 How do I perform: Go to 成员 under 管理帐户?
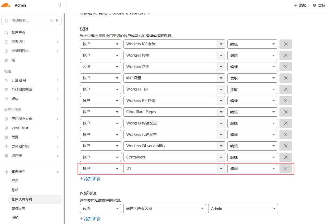[15, 181]
